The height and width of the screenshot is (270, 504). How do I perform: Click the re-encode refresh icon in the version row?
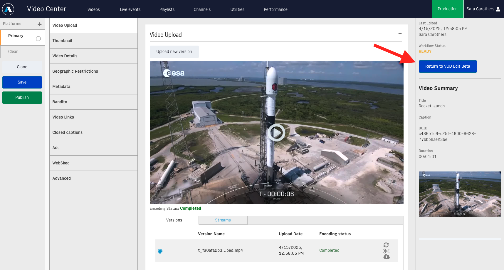pyautogui.click(x=386, y=245)
